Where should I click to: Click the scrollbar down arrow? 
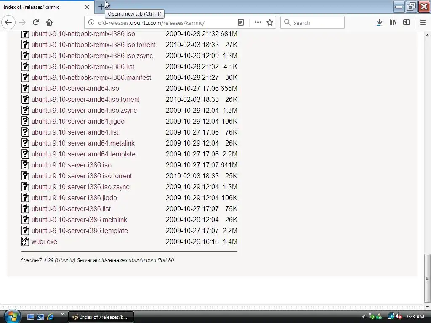pos(427,307)
